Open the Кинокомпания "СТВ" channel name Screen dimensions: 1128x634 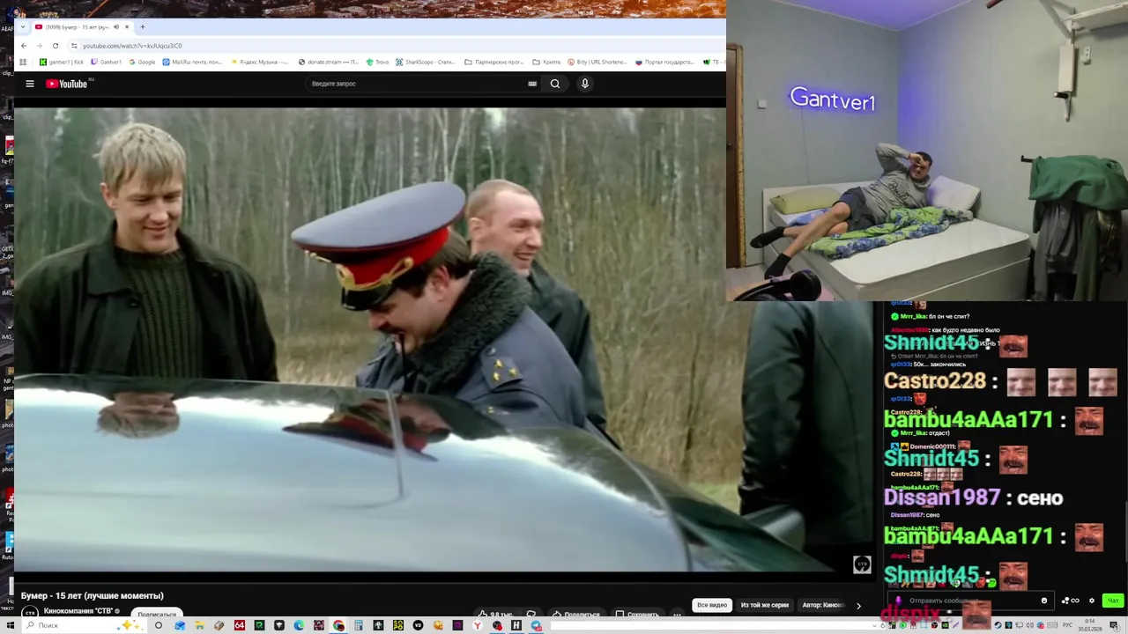[x=78, y=611]
